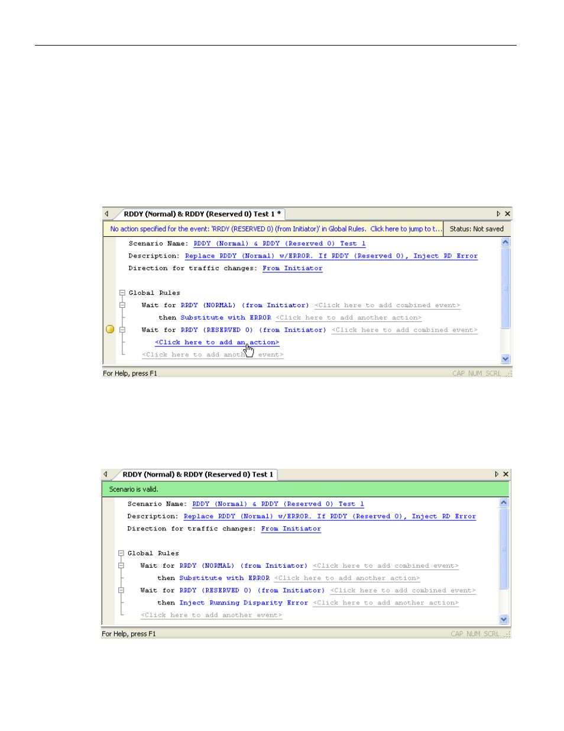Add combined event to RRDY (RESERVED 0), lower window

tap(403, 590)
